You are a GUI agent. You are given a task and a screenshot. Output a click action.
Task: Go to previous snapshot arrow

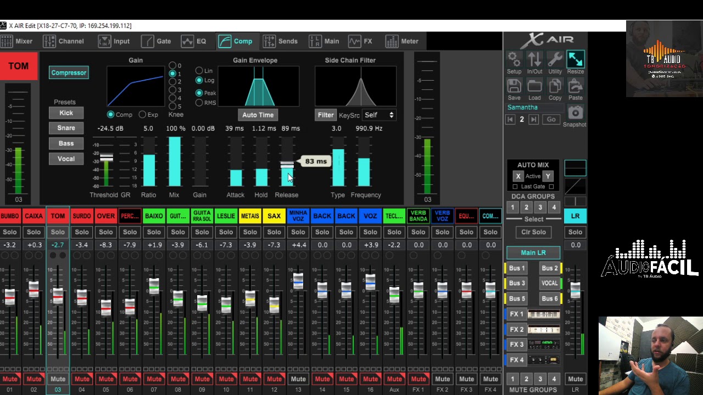tap(510, 120)
